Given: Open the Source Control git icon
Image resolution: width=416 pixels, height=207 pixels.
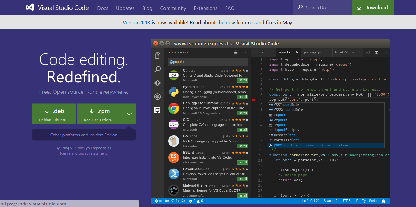Looking at the screenshot, I should point(157,83).
